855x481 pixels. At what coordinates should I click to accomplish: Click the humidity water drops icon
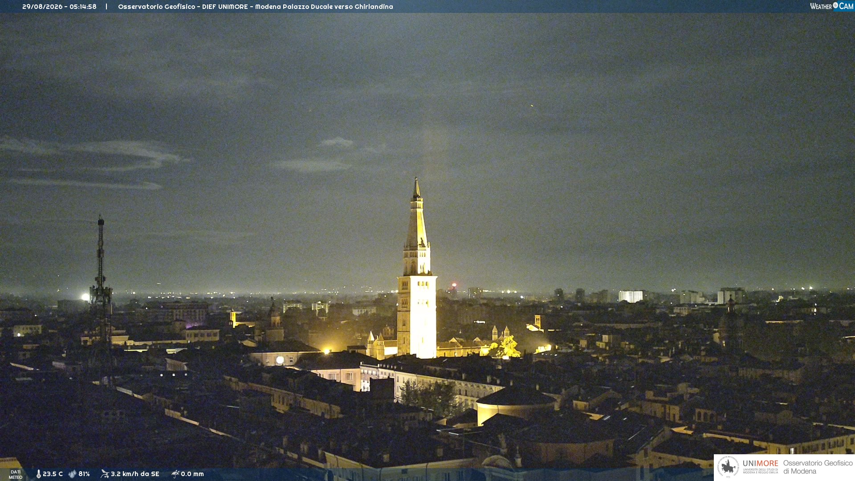(x=72, y=474)
